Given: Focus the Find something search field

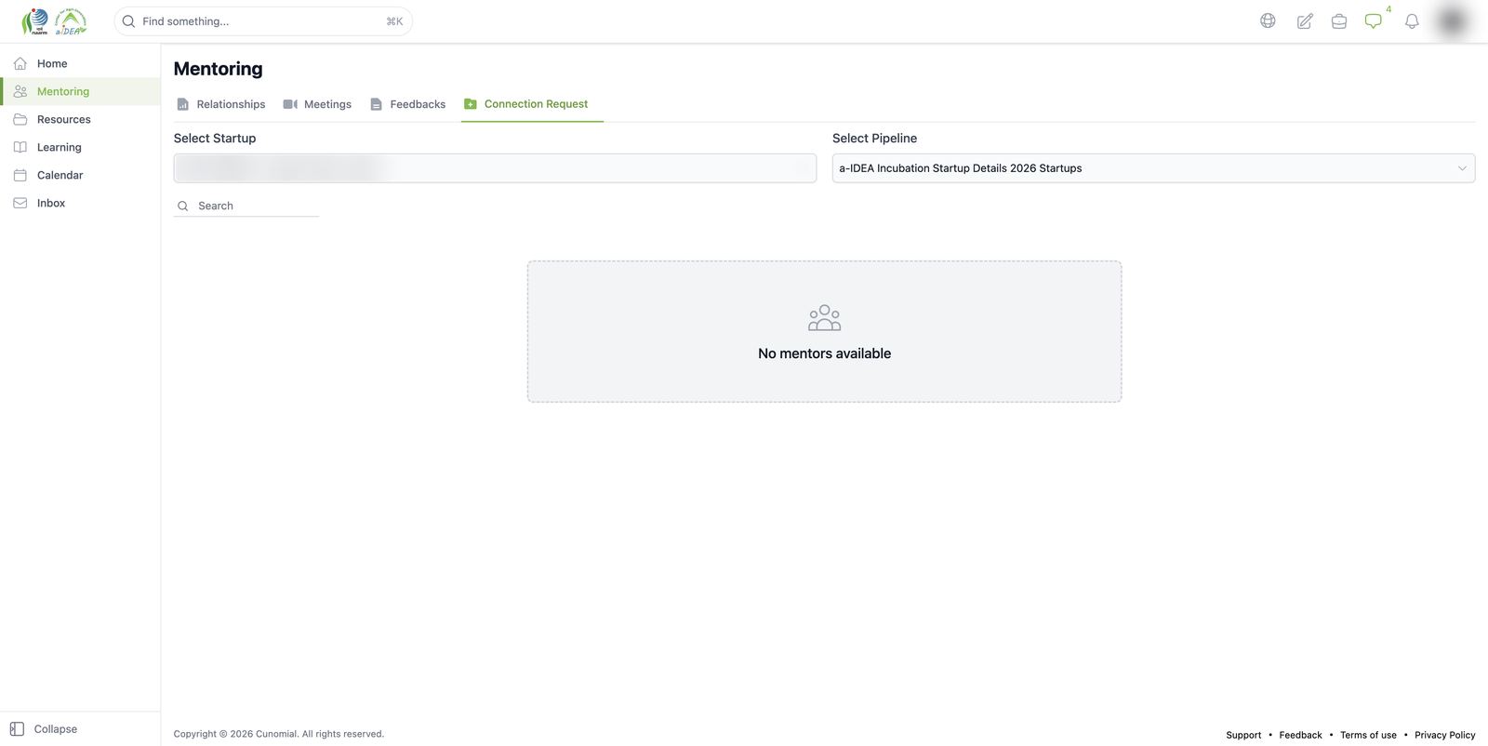Looking at the screenshot, I should point(263,21).
